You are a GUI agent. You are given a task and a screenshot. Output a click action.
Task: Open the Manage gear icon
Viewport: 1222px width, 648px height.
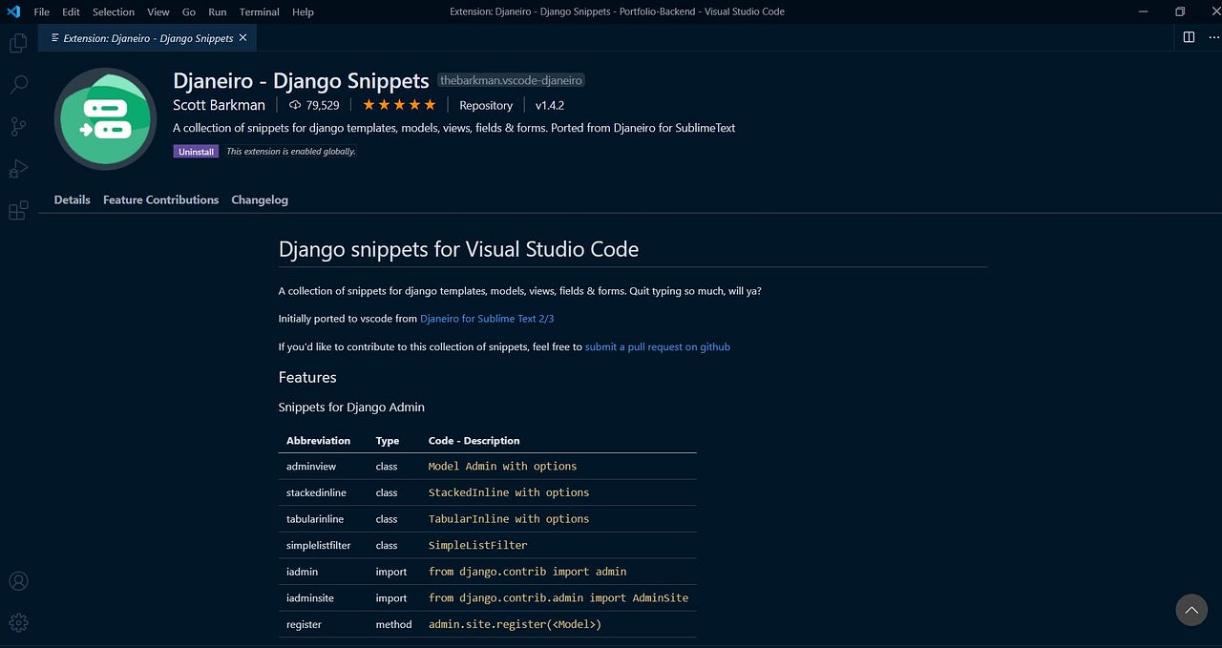tap(17, 621)
